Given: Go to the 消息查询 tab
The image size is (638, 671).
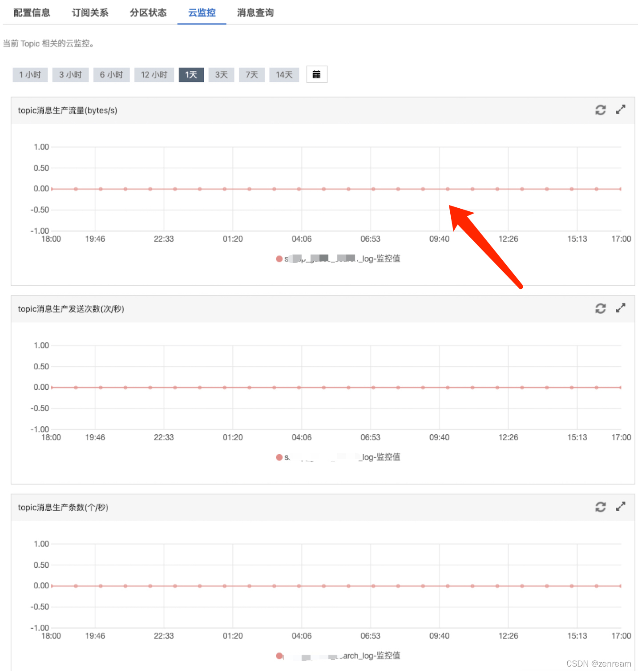Looking at the screenshot, I should coord(255,12).
